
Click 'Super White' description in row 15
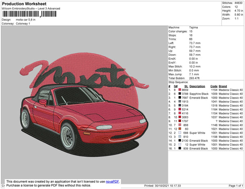[197, 145]
